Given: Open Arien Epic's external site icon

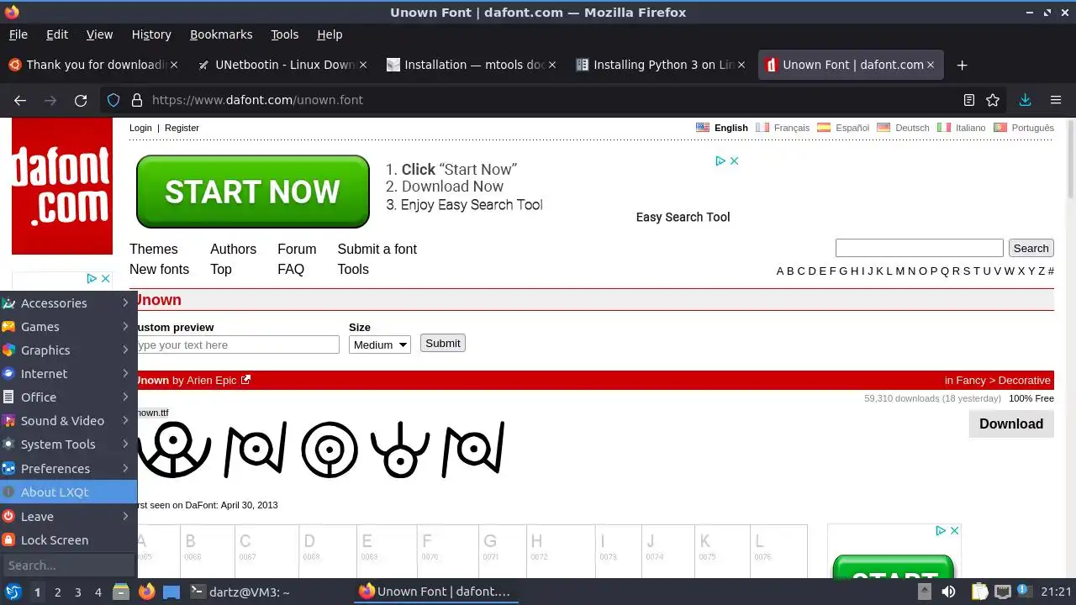Looking at the screenshot, I should (x=246, y=380).
